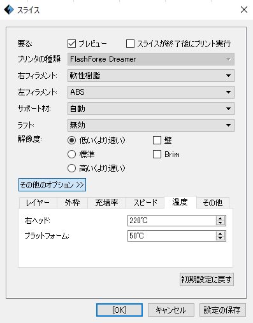Open the プリンタの種類 FlashForge Dreamer dropdown
The width and height of the screenshot is (253, 323).
(151, 59)
